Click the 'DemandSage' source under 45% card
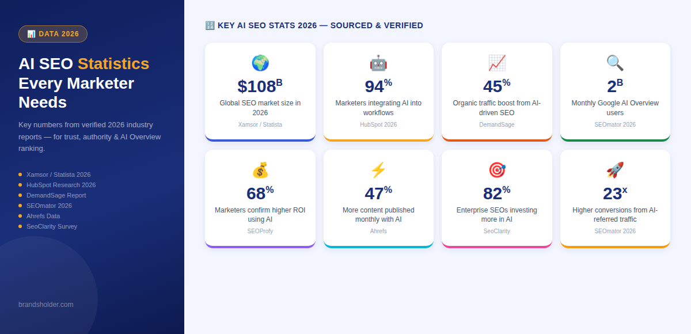The width and height of the screenshot is (691, 334). point(497,124)
